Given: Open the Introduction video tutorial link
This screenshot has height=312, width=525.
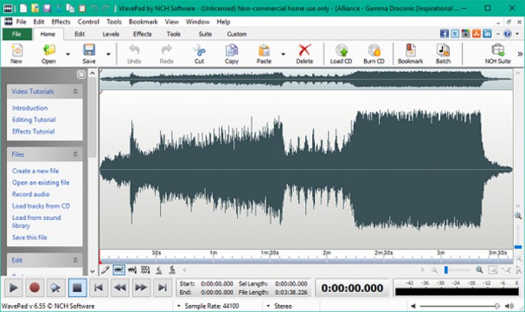Looking at the screenshot, I should point(30,108).
